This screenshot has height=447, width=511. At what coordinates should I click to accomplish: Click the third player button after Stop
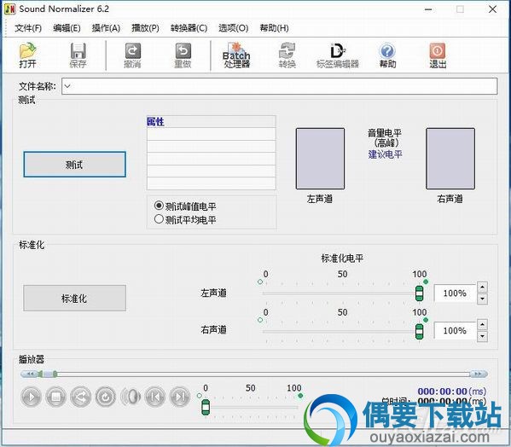pos(80,397)
